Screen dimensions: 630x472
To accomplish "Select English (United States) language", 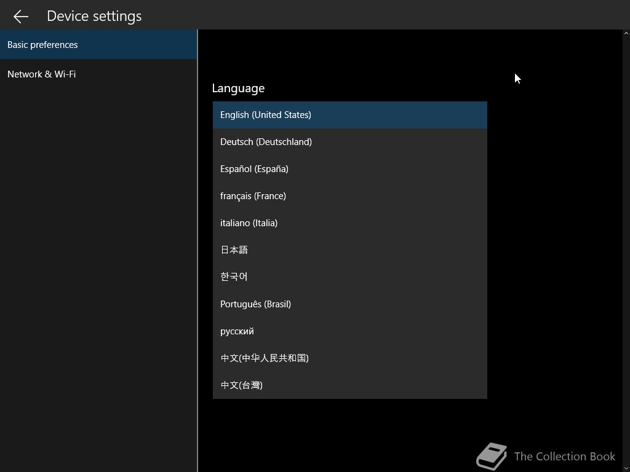I will pyautogui.click(x=349, y=115).
